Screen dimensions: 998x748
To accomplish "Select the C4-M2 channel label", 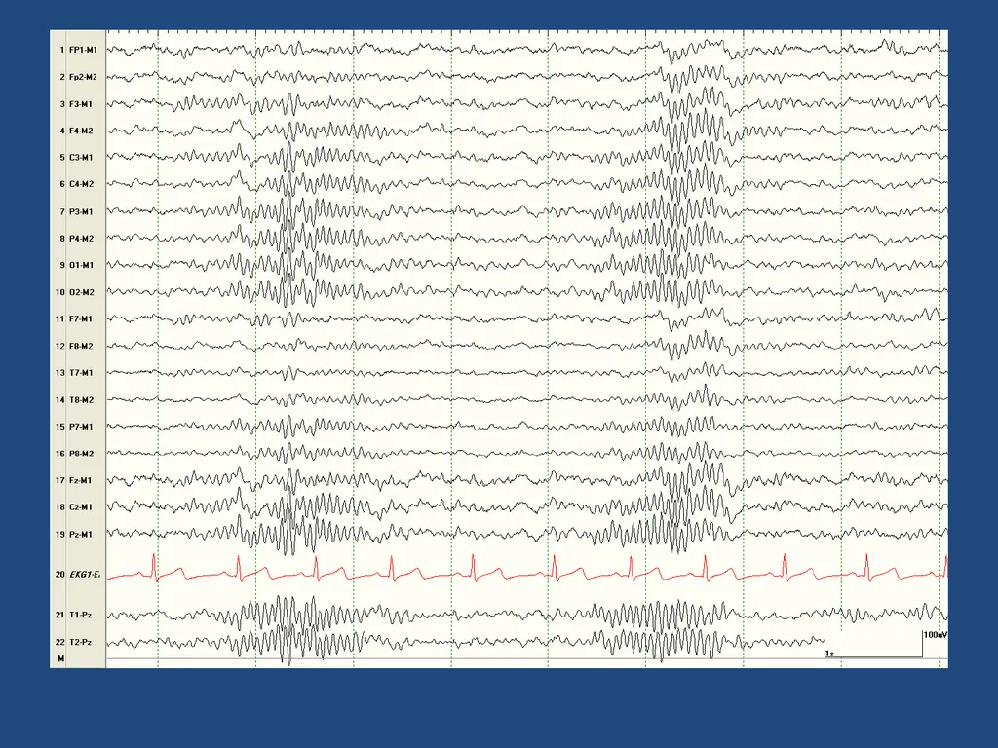I will click(82, 184).
